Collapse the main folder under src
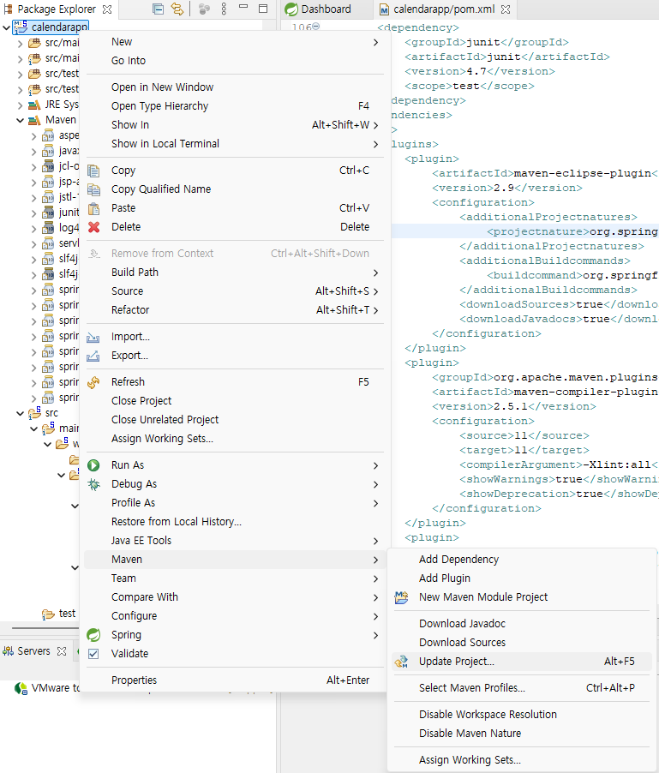The image size is (659, 773). tap(33, 428)
